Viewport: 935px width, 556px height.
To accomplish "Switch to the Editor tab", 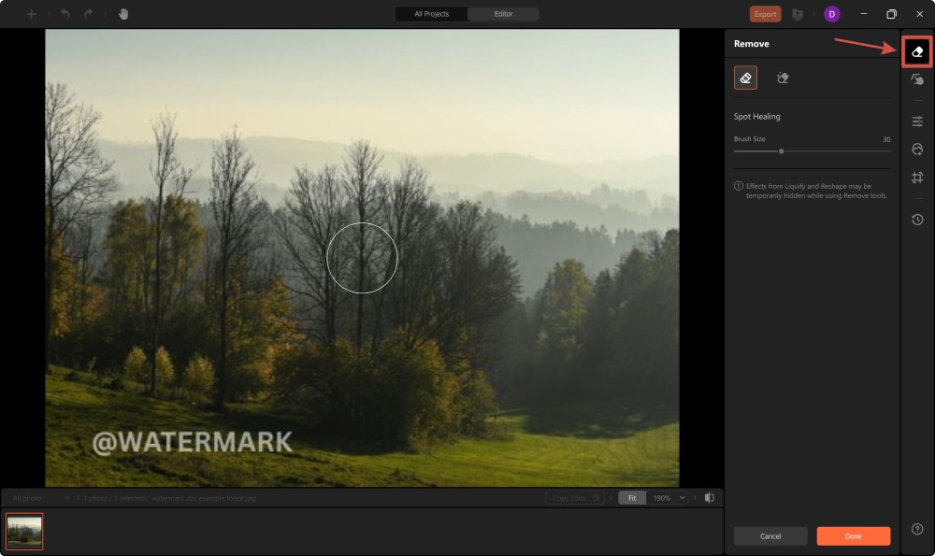I will (x=504, y=14).
